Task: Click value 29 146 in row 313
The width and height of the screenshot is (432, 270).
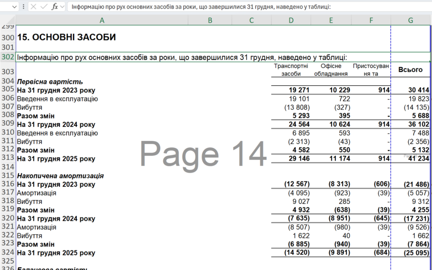Action: (x=299, y=159)
